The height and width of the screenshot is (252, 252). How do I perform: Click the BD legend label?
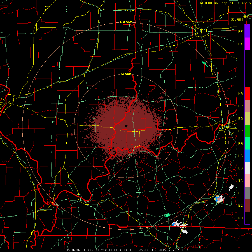(x=240, y=119)
